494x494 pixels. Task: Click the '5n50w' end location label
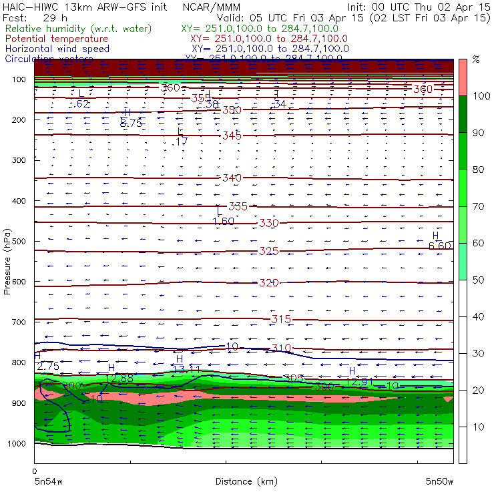pos(439,481)
